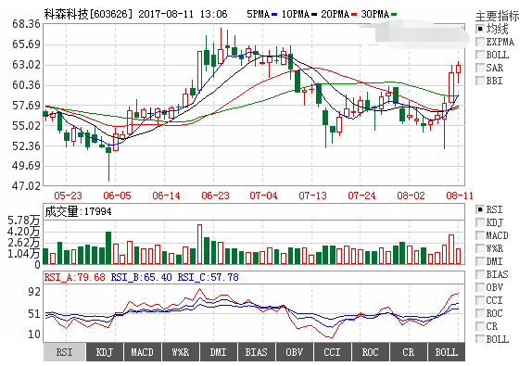Open the BIAS bottom tab
532x366 pixels.
pos(257,352)
